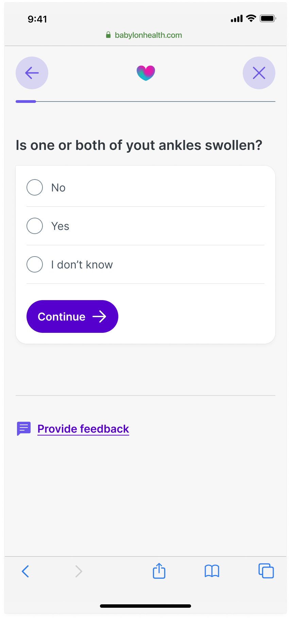Screen dimensions: 291x620
Task: Open the Safari tab switcher
Action: [x=266, y=571]
